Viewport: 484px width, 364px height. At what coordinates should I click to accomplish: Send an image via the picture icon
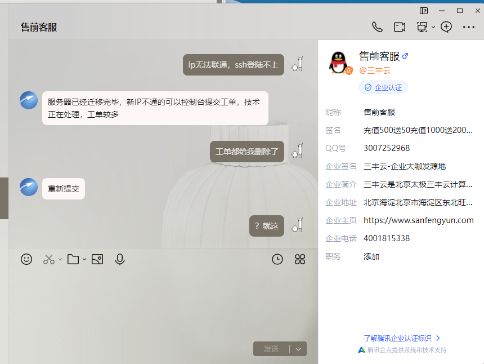point(98,259)
